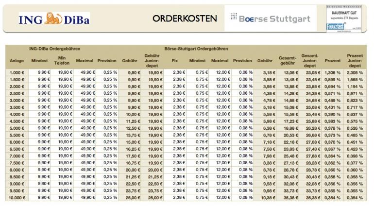Select the Anlage cell '6.500 €'

(x=17, y=149)
